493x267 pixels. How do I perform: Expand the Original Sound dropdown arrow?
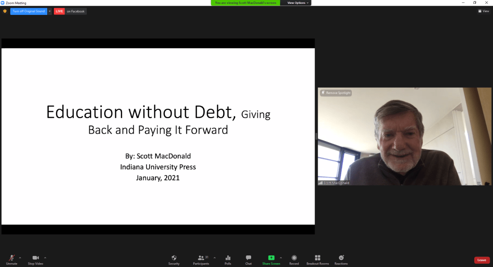[x=50, y=11]
